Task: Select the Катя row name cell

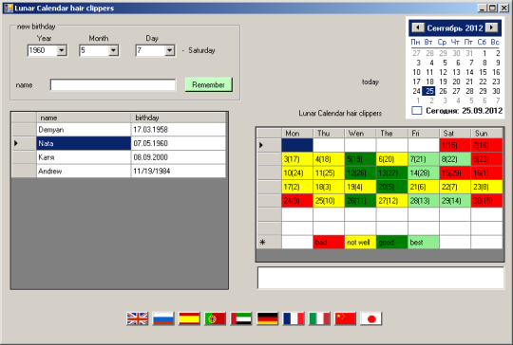Action: tap(84, 157)
